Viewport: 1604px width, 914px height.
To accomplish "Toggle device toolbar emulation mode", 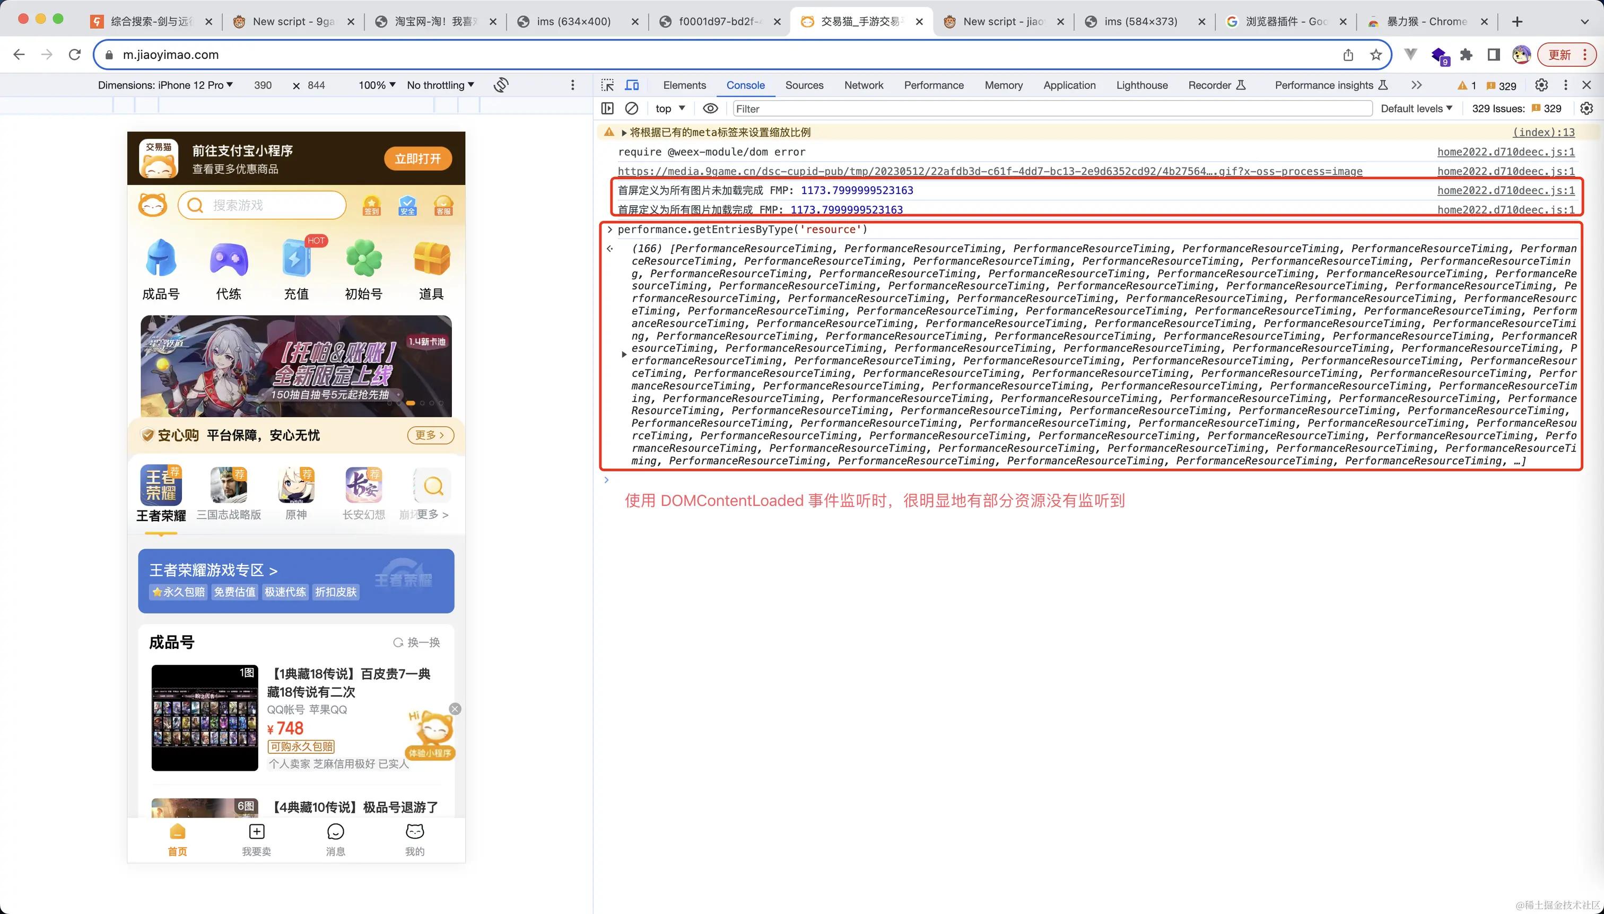I will coord(632,85).
